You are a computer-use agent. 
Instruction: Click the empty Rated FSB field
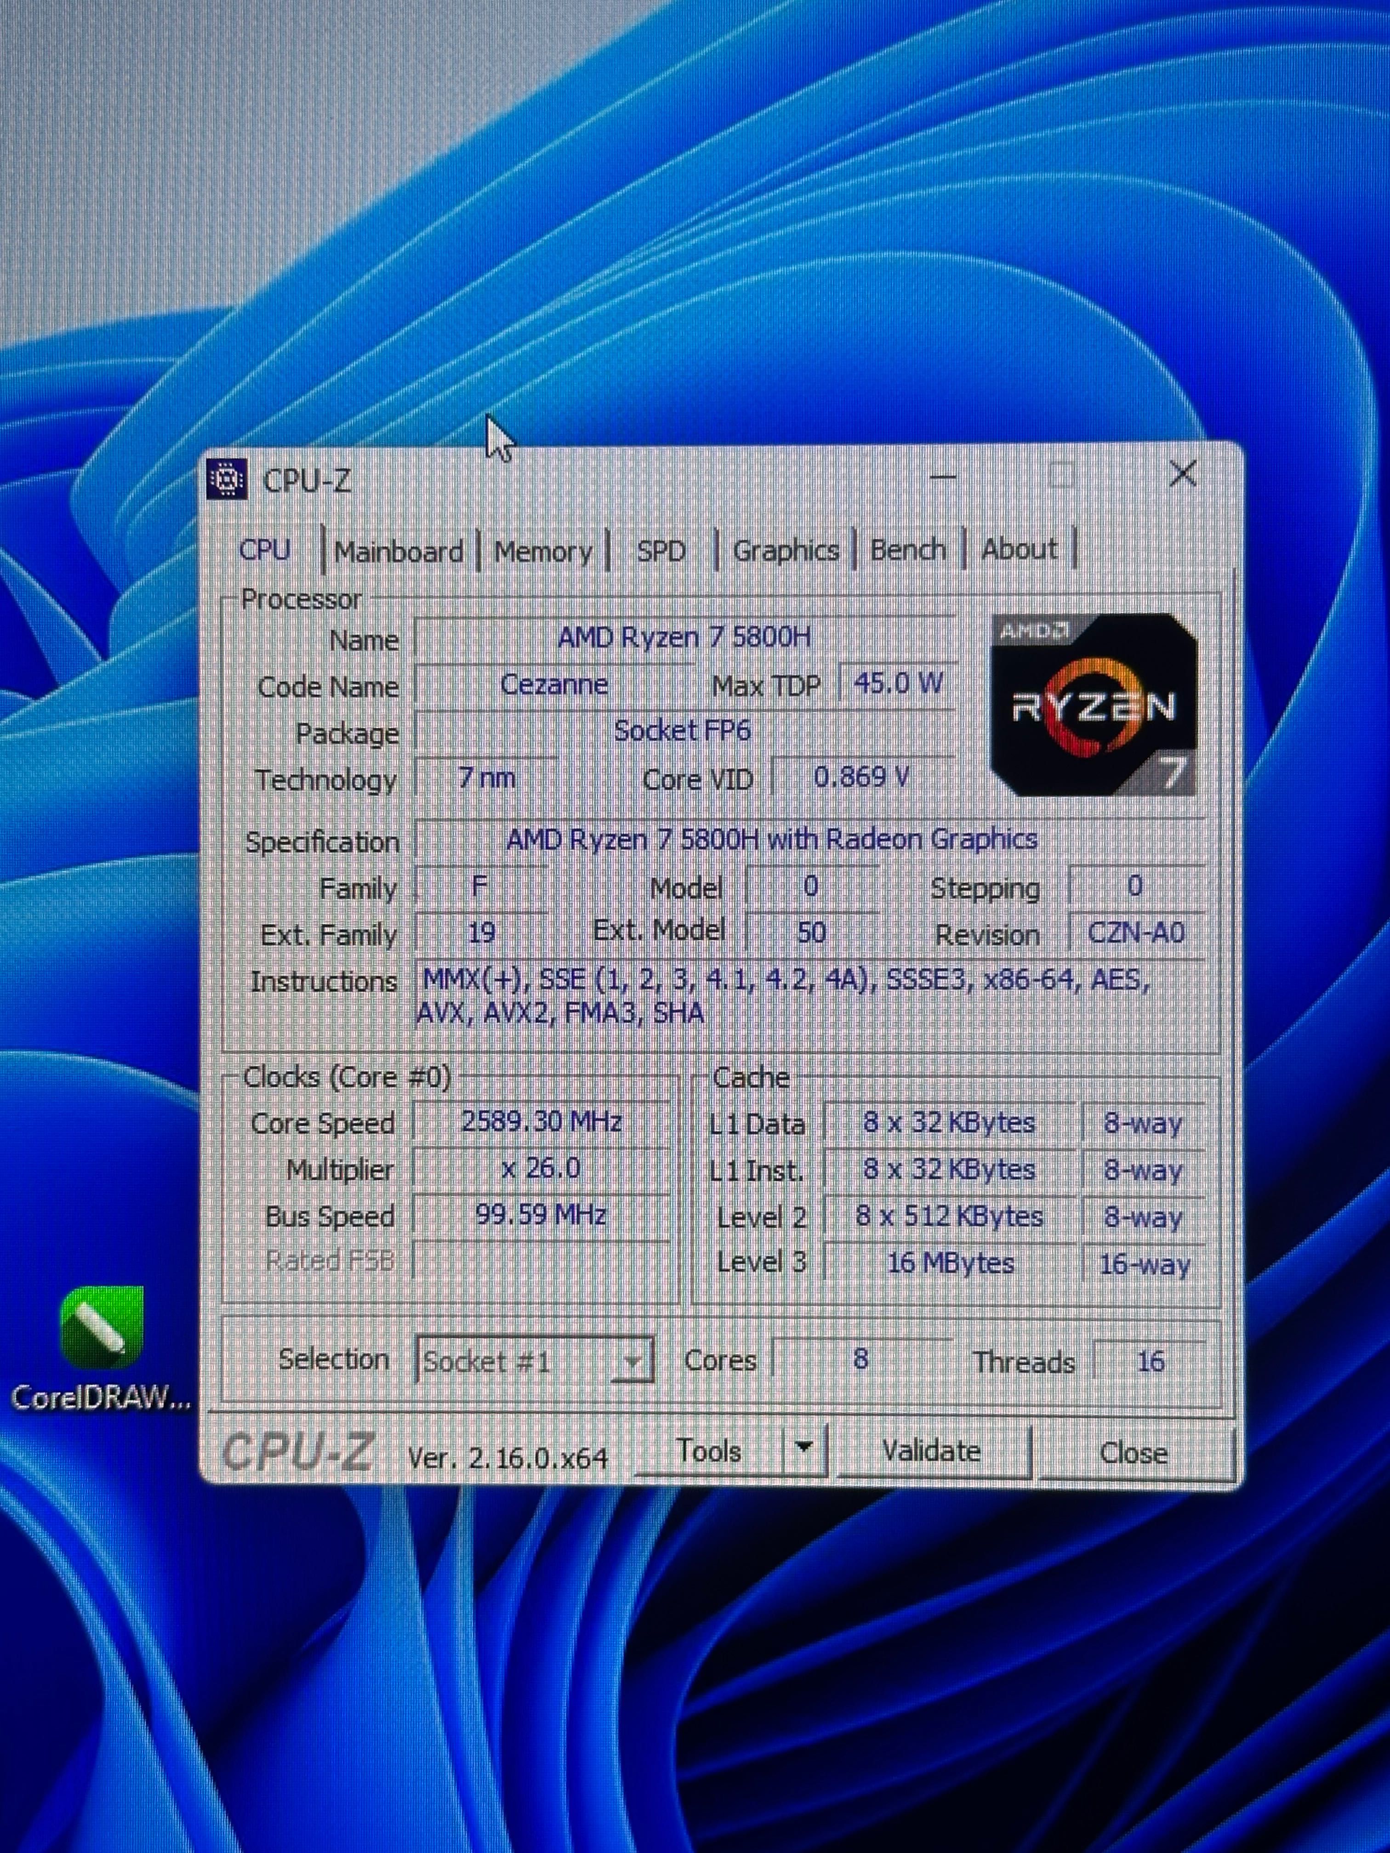tap(541, 1261)
